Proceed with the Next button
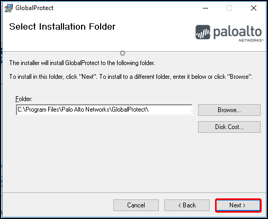 [x=238, y=205]
